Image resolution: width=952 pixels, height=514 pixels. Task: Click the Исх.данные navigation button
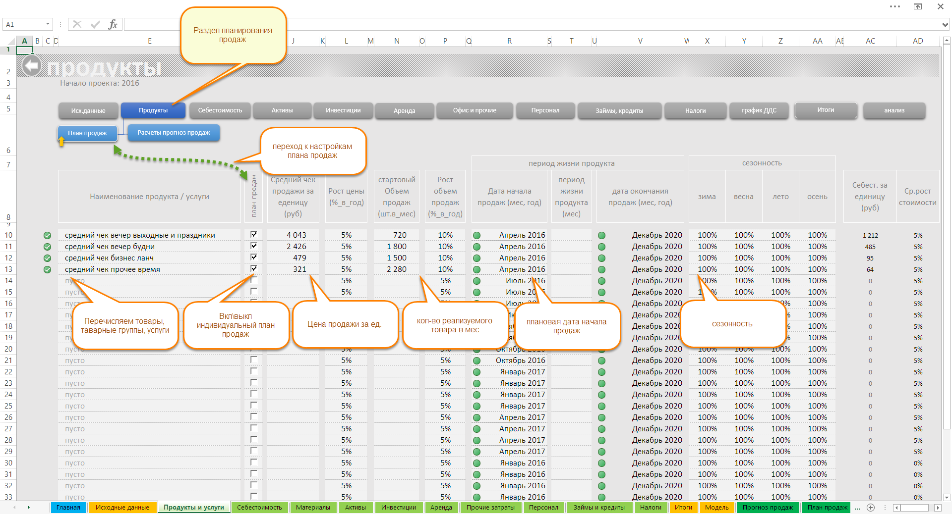click(x=88, y=110)
